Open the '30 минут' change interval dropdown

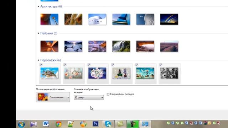click(x=89, y=97)
